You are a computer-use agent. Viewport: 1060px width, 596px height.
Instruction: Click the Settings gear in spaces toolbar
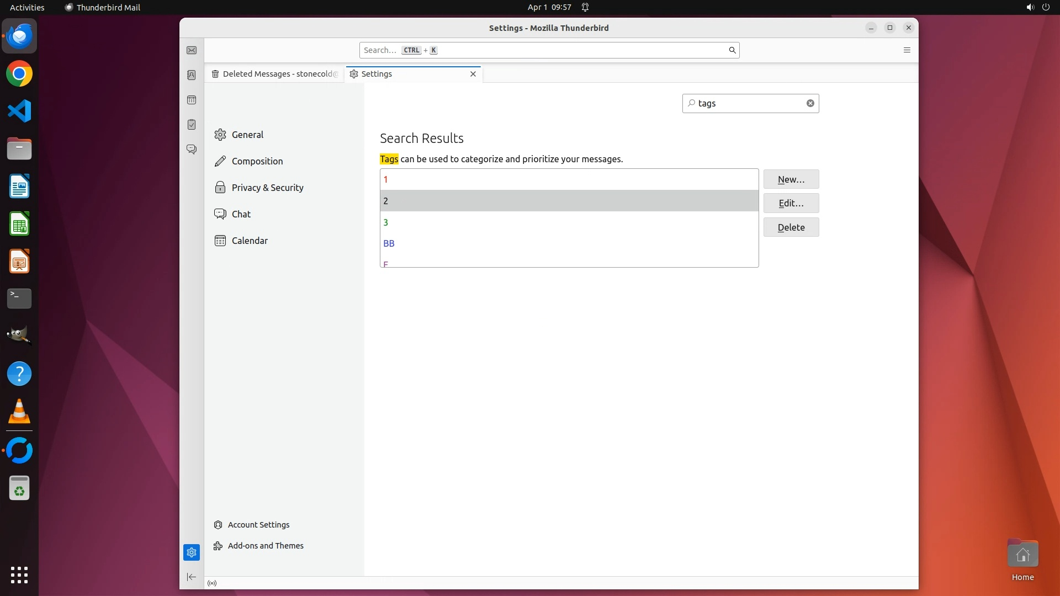192,552
